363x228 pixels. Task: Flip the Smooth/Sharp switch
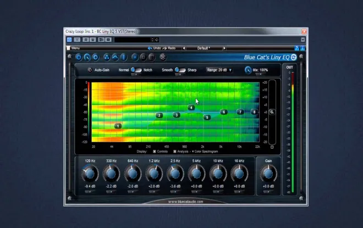click(180, 70)
